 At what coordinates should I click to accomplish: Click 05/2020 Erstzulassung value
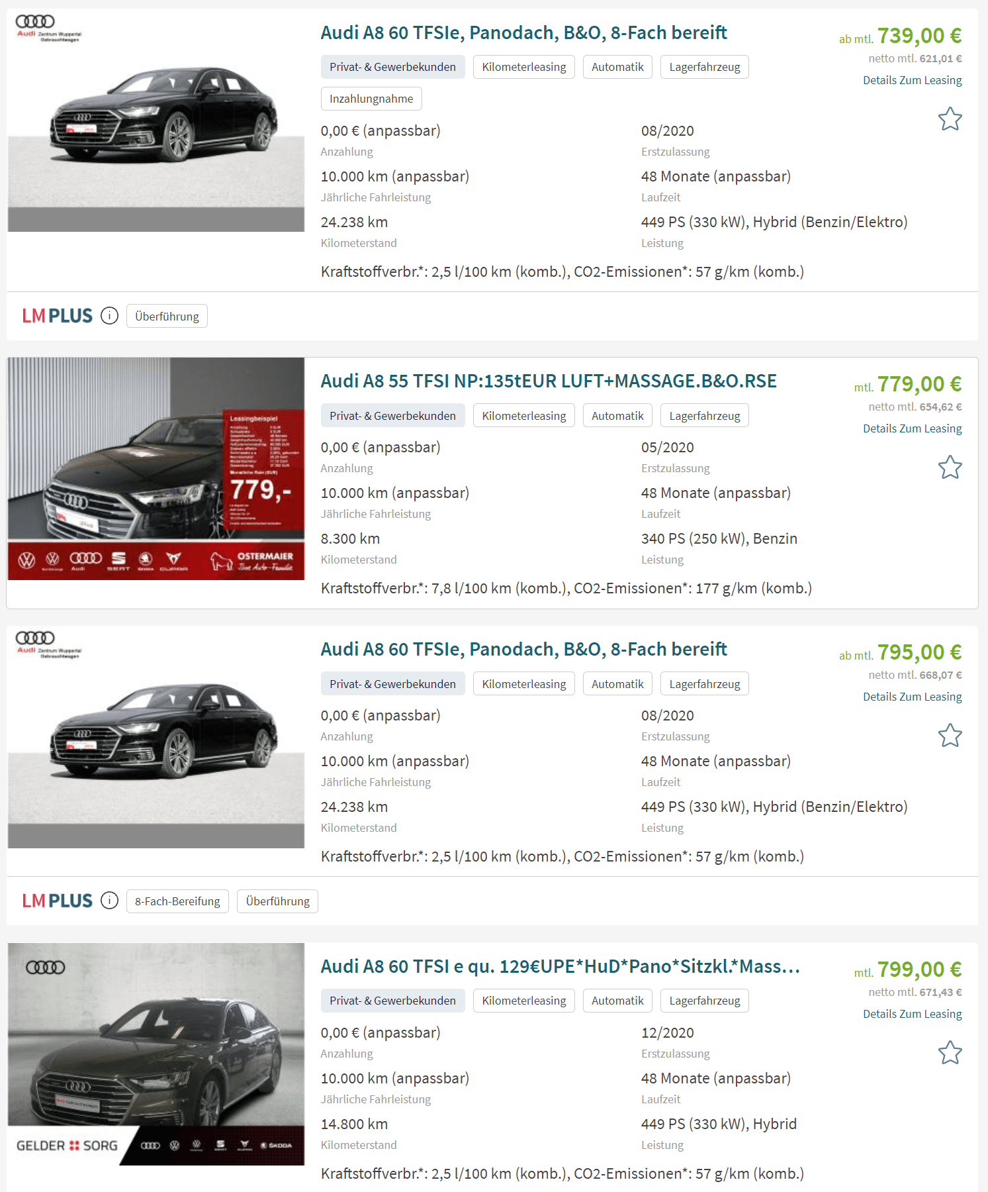click(x=667, y=447)
